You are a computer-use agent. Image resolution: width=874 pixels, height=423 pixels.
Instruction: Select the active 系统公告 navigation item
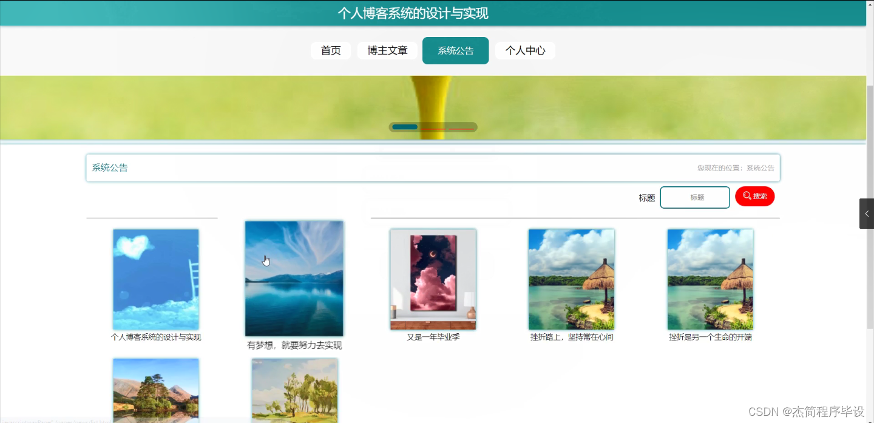pos(455,50)
